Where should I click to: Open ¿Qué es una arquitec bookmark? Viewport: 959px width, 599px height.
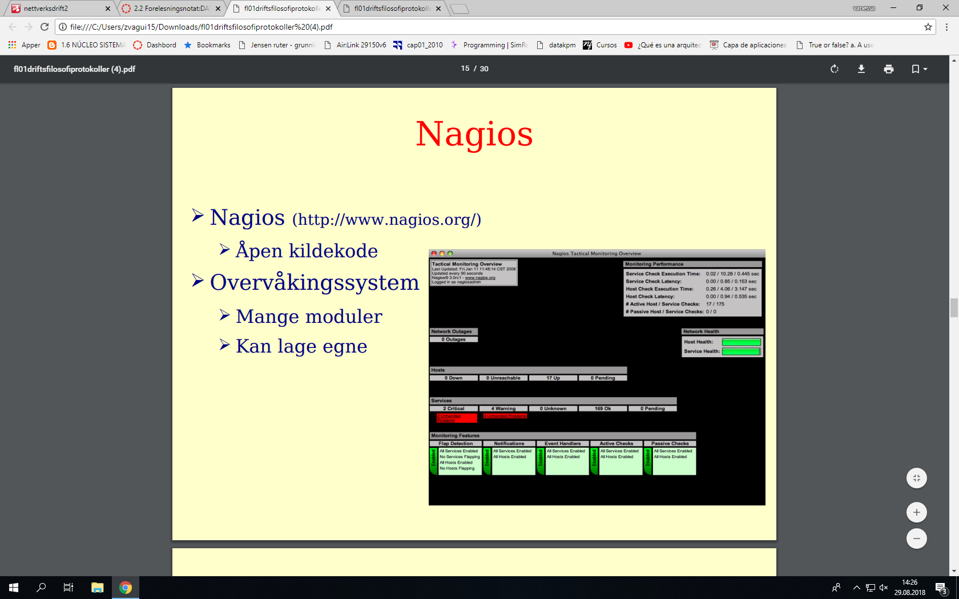(x=663, y=45)
